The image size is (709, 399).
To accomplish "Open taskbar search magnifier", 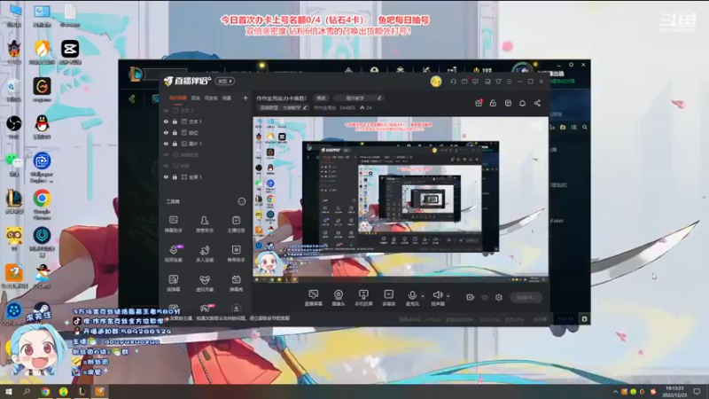I will [27, 391].
